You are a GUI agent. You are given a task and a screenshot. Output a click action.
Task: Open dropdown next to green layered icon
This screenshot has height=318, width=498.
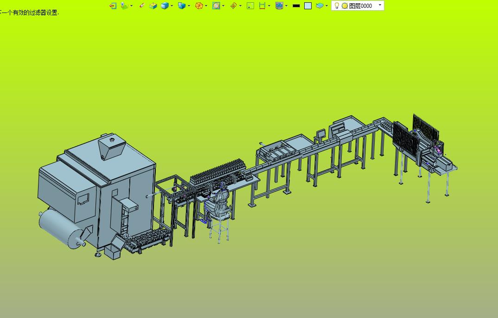pos(132,6)
